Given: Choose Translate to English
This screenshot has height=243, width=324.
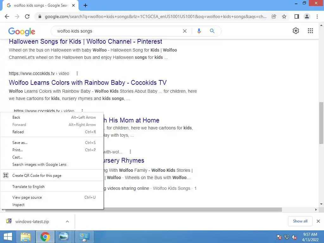Looking at the screenshot, I should coord(52,187).
